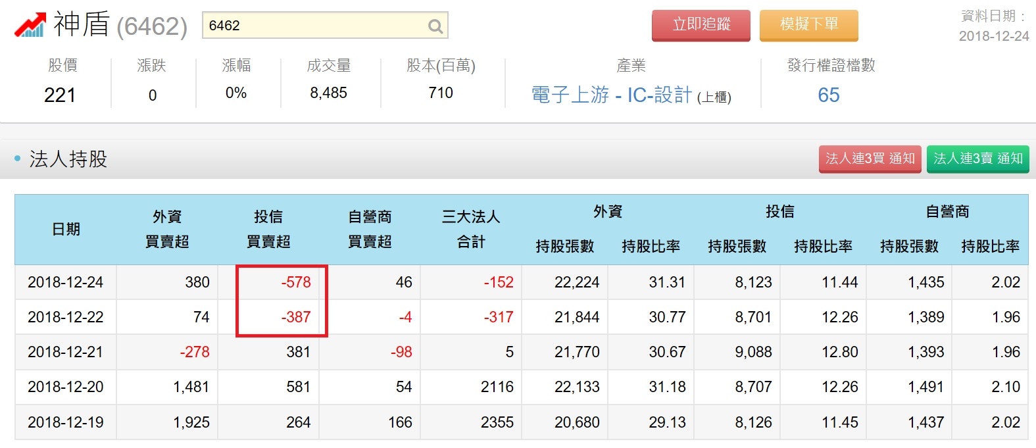Click the red trend-arrow logo icon
This screenshot has width=1036, height=448.
[x=30, y=25]
